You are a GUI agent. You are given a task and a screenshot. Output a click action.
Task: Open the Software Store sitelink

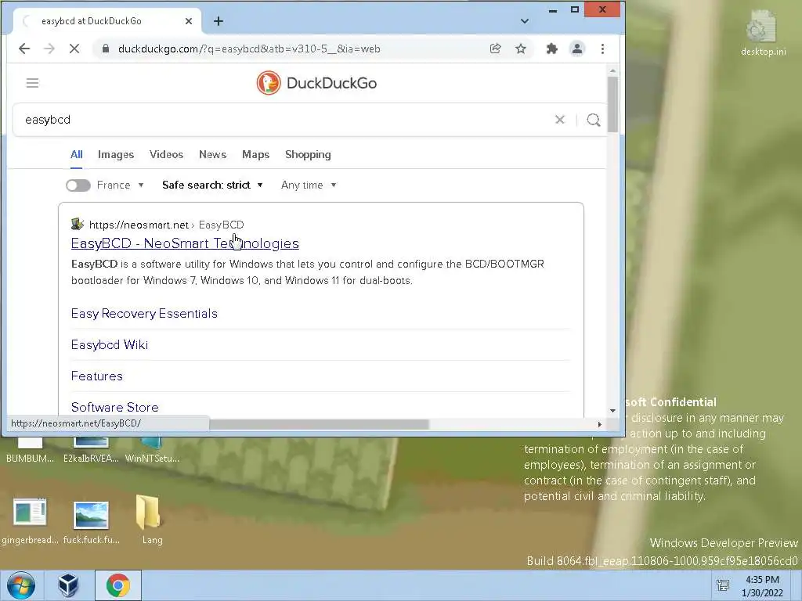pyautogui.click(x=114, y=407)
